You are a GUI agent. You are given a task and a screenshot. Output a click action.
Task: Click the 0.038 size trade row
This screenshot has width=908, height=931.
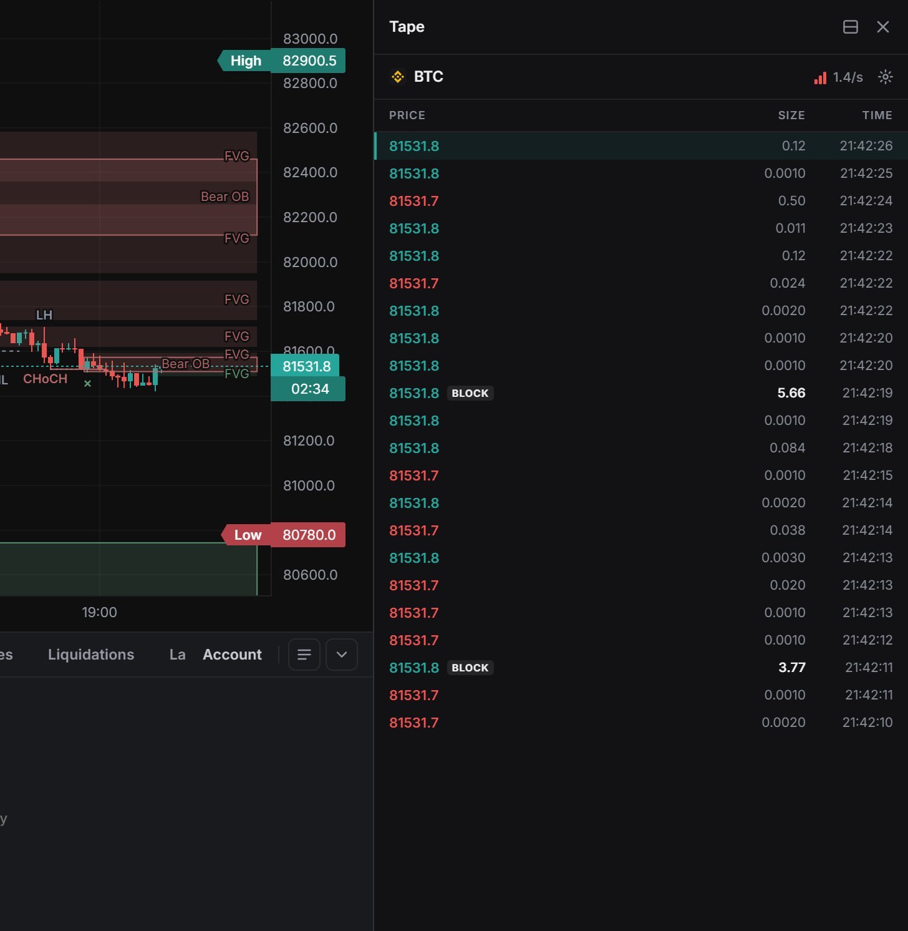coord(641,530)
